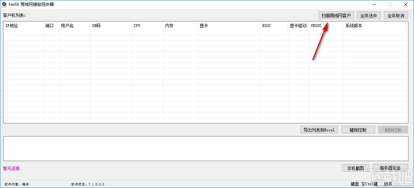
Task: Click inside the message log text box
Action: tap(206, 149)
